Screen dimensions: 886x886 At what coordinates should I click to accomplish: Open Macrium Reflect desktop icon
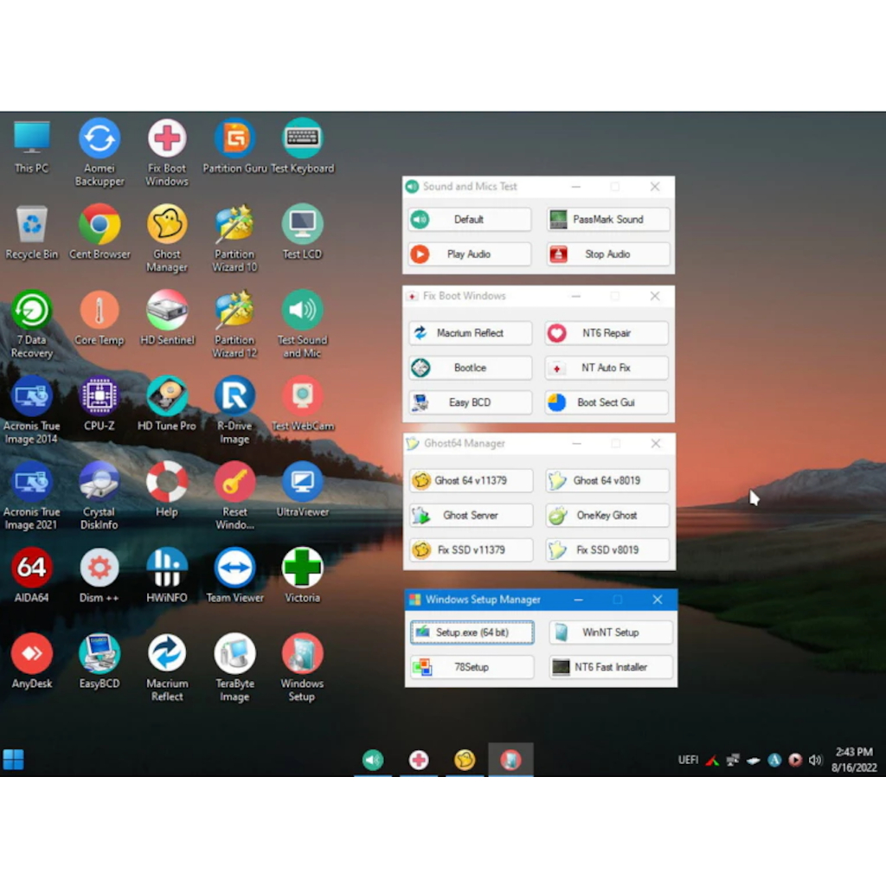(167, 667)
